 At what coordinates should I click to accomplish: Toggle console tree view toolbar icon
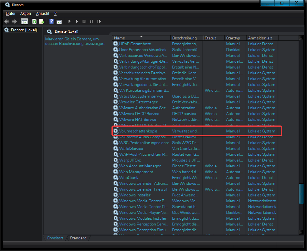[25, 21]
